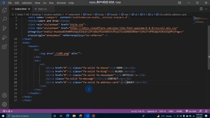This screenshot has width=210, height=118.
Task: Select the index.html tab
Action: click(x=21, y=9)
